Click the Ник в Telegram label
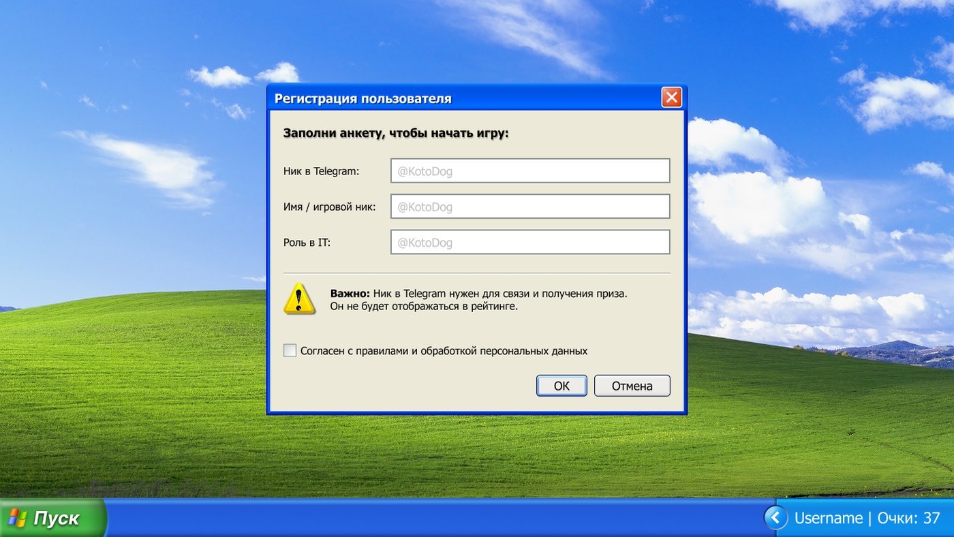The image size is (954, 537). click(321, 171)
